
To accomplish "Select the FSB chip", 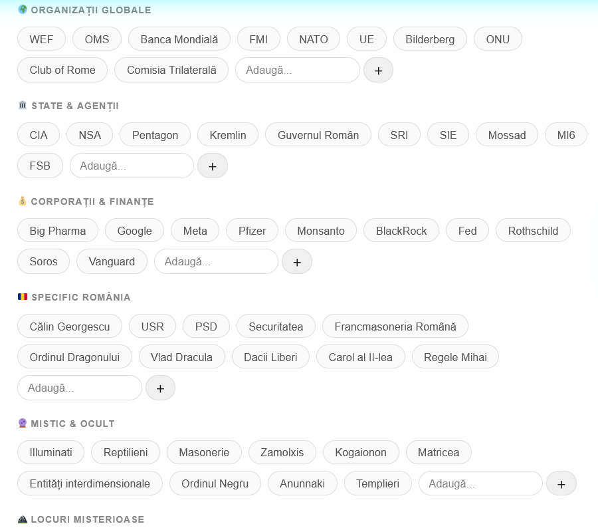I will (40, 166).
